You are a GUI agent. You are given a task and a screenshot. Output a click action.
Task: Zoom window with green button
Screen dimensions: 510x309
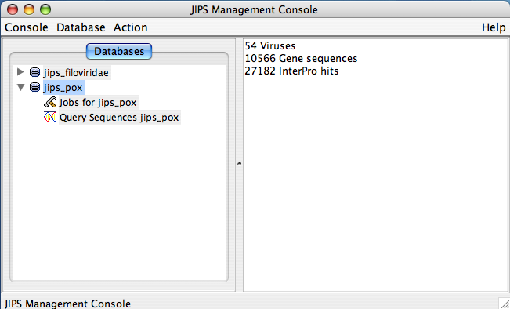coord(45,9)
